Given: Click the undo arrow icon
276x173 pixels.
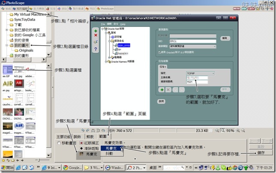Looking at the screenshot, I should 83,131.
